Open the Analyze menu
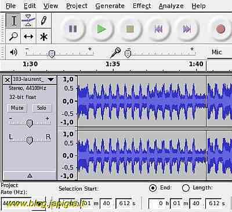This screenshot has width=232, height=212. click(x=171, y=6)
